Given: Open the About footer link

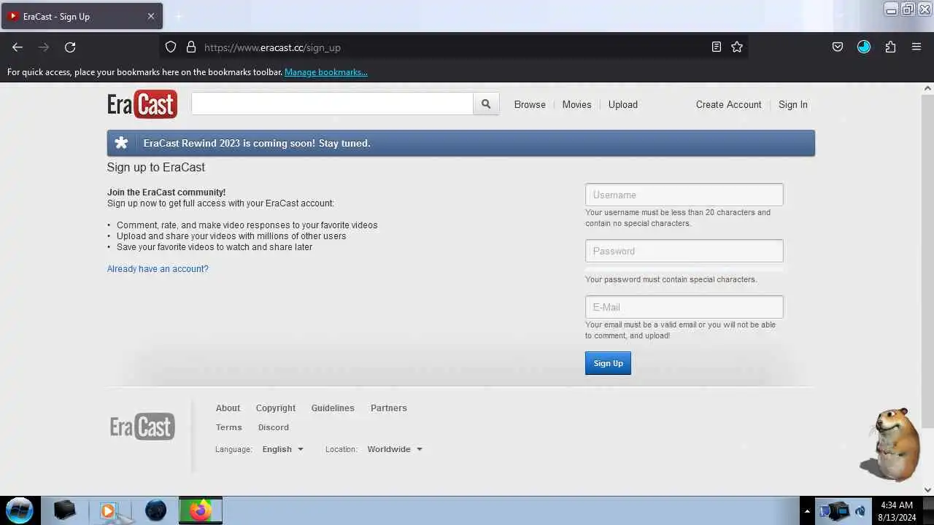Looking at the screenshot, I should tap(228, 408).
